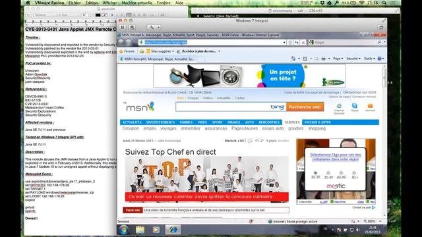Click the Wi-Fi icon in macOS menu bar

point(362,3)
